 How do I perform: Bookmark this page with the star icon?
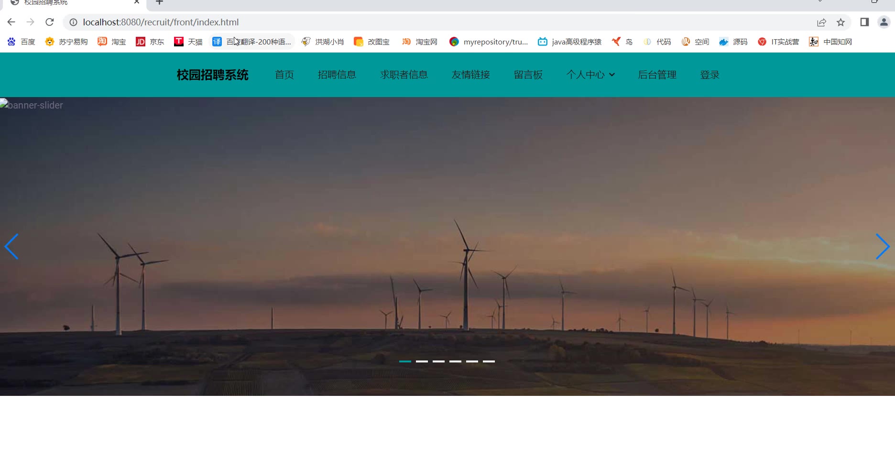(840, 22)
